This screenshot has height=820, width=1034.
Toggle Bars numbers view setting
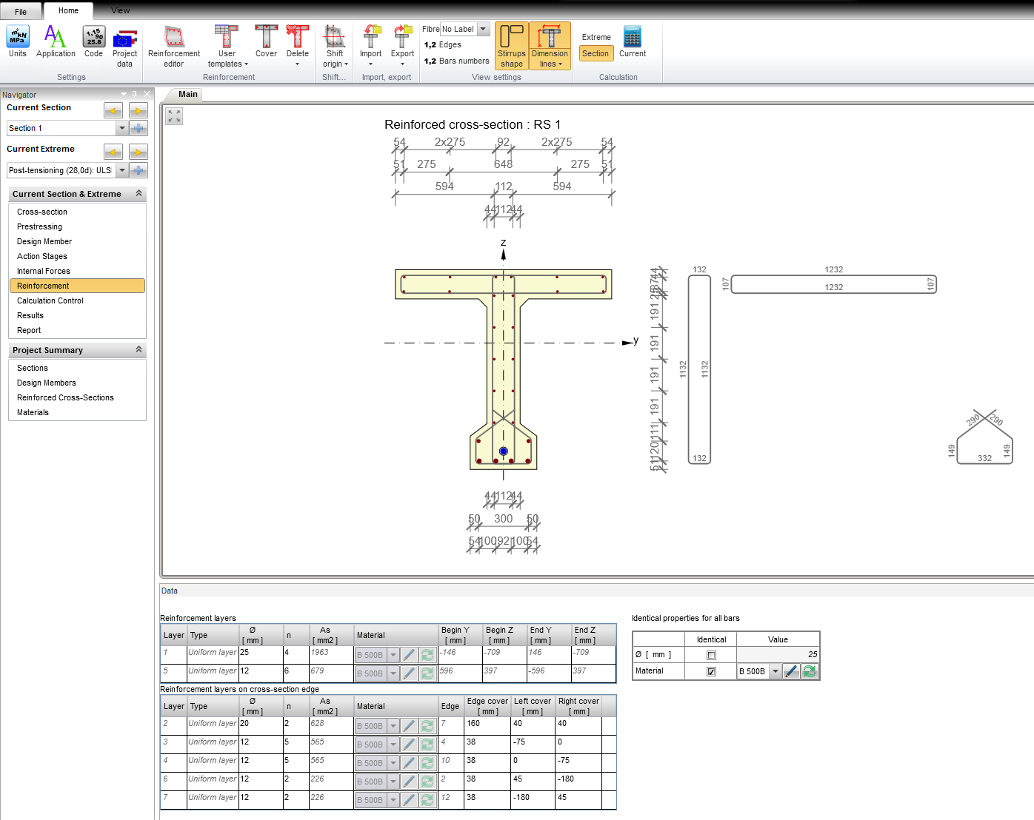click(457, 61)
